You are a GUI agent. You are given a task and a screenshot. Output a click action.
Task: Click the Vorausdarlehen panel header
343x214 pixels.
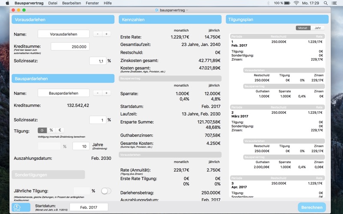click(x=63, y=19)
